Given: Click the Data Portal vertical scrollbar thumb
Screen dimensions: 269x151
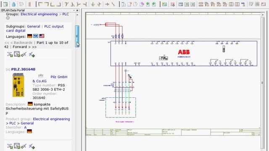Looking at the screenshot, I should 77,36.
